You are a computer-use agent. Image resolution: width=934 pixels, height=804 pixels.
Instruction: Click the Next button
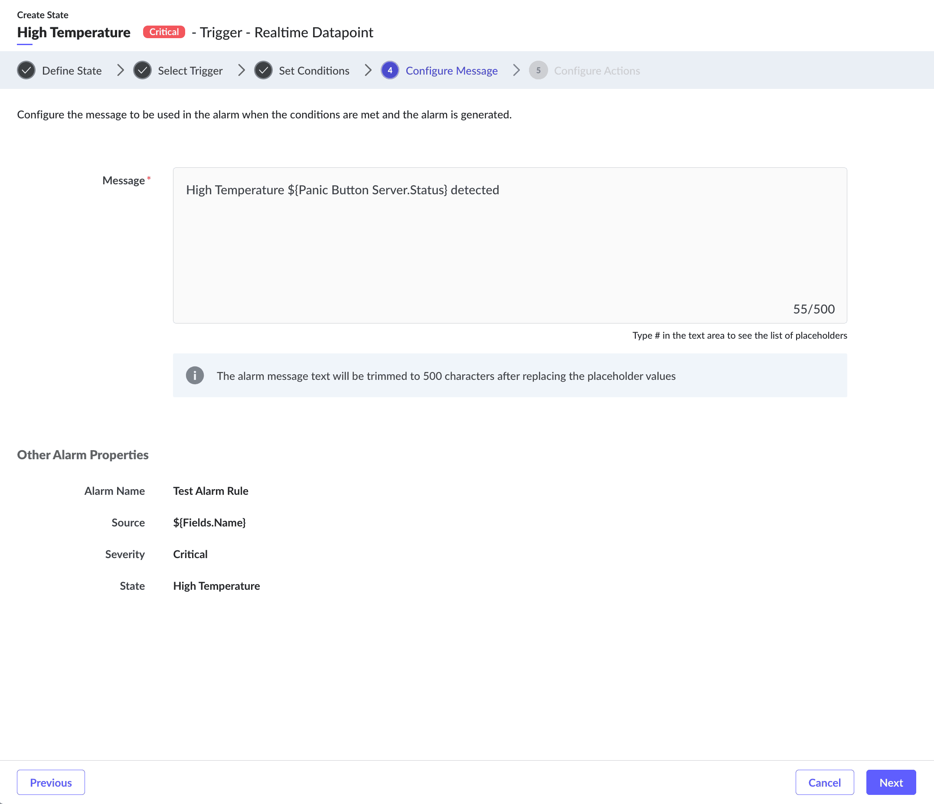(891, 782)
